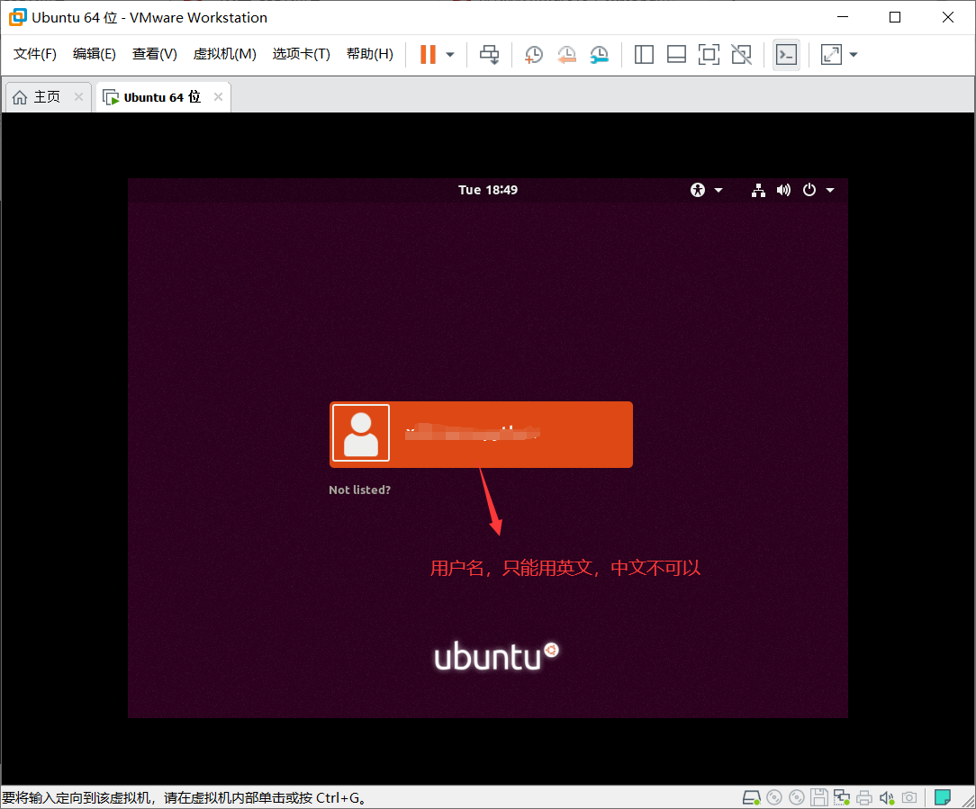Close the 主页 tab
Viewport: 976px width, 809px height.
78,96
